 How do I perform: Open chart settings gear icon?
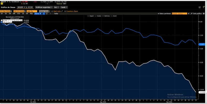204,14
